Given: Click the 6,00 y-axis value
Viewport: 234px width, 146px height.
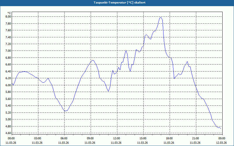Looking at the screenshot, I should pos(8,85).
